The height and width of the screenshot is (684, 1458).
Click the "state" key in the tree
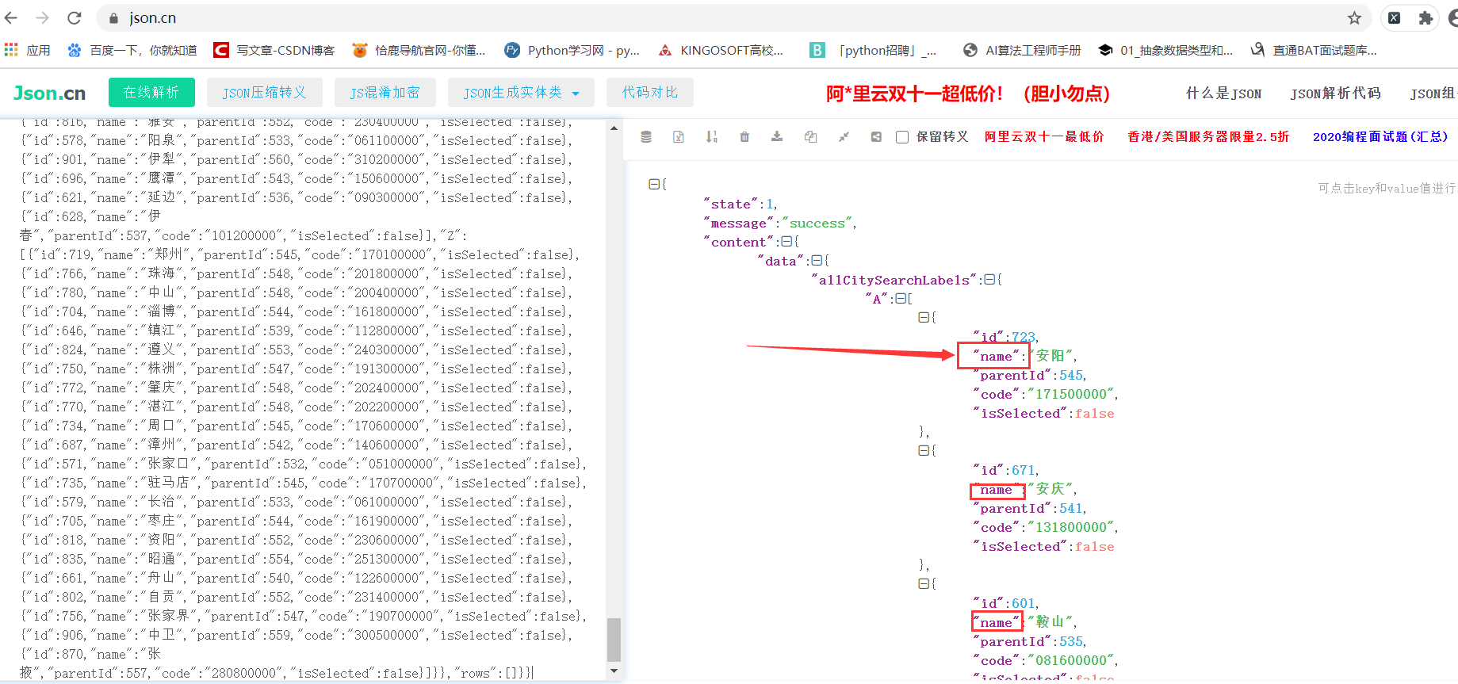pos(731,204)
